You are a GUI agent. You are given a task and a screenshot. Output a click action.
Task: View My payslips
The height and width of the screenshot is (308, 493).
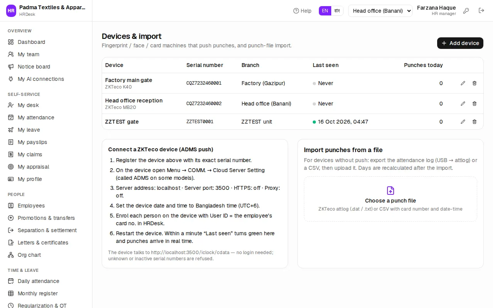tap(46, 142)
